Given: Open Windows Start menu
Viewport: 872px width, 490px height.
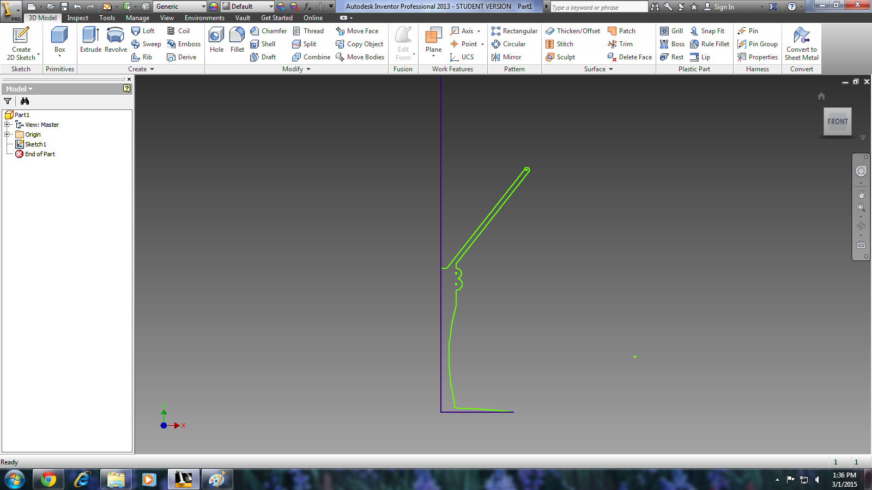Looking at the screenshot, I should tap(15, 480).
